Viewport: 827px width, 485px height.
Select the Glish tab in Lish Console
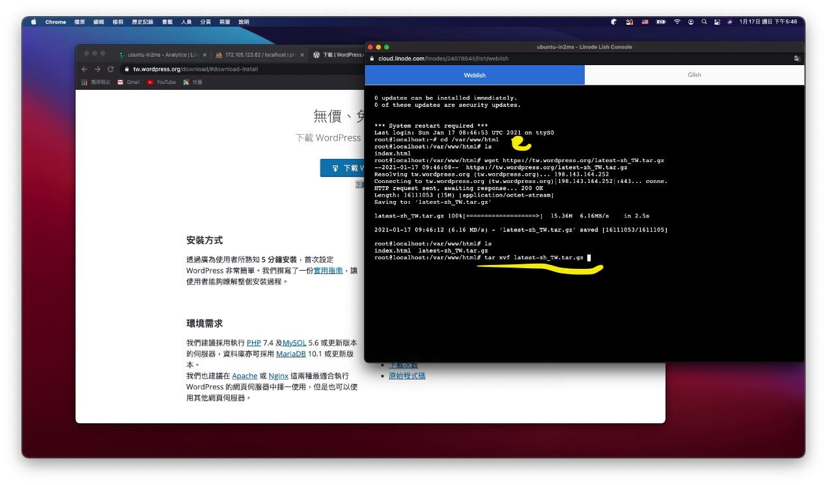coord(694,75)
